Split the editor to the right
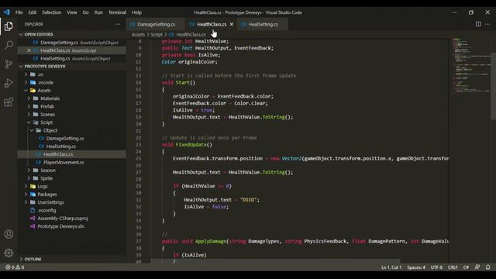 pos(478,24)
